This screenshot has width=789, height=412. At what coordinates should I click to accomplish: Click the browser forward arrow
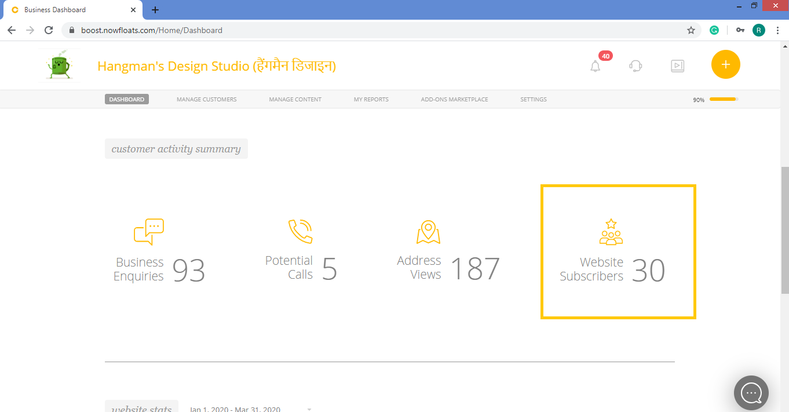[30, 30]
